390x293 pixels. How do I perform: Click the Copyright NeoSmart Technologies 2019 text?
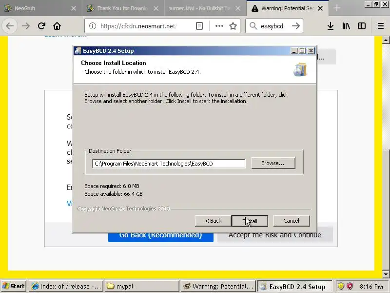[x=123, y=209]
